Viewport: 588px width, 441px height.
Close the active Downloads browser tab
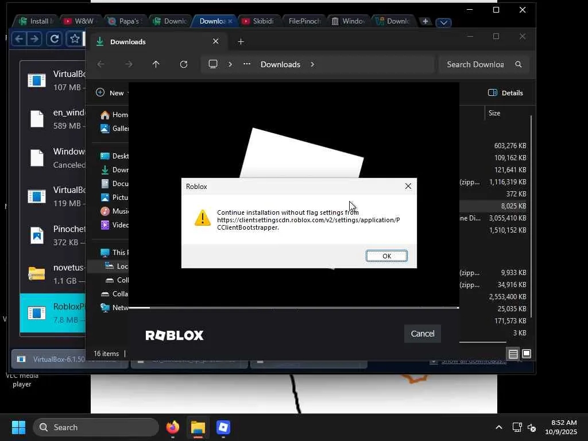click(x=230, y=21)
